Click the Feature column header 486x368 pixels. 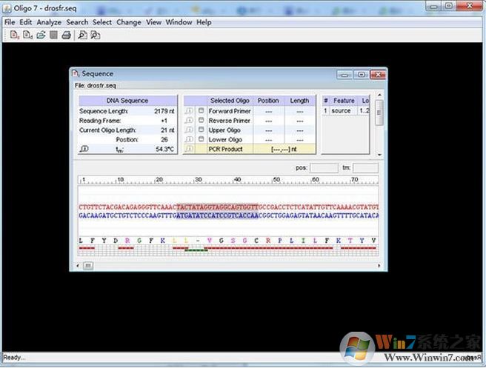[x=343, y=101]
